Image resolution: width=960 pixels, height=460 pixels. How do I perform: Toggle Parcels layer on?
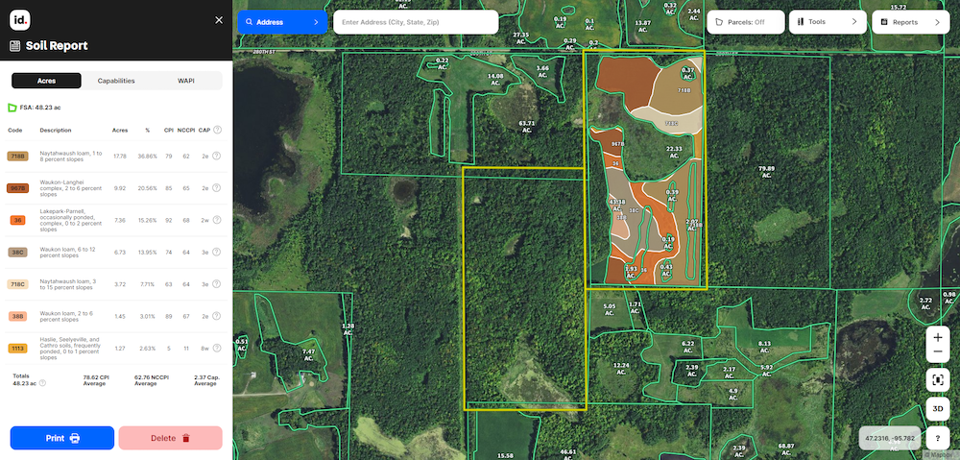click(745, 22)
